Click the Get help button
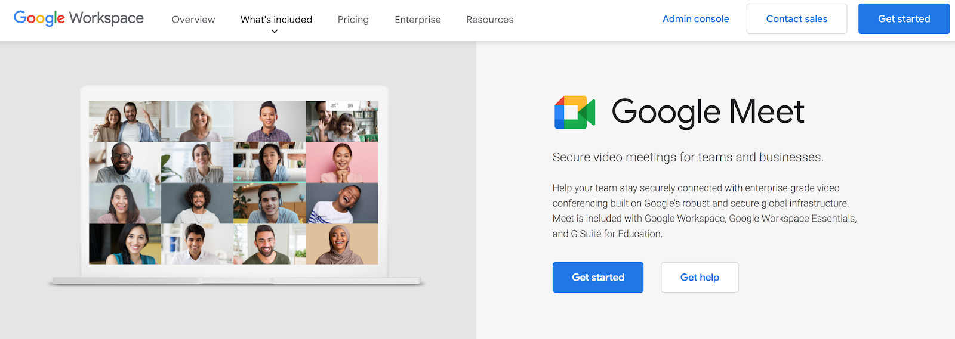Screen dimensions: 955x339 point(700,277)
